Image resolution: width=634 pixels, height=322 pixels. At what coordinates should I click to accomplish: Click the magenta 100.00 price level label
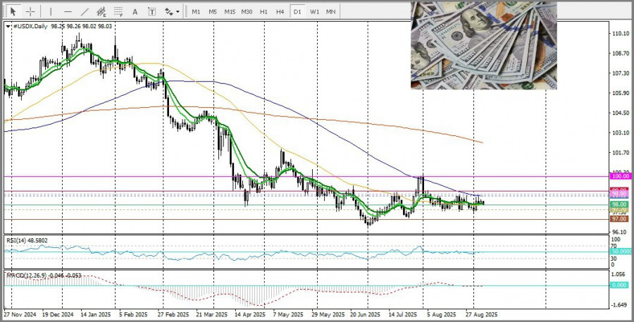click(x=620, y=176)
